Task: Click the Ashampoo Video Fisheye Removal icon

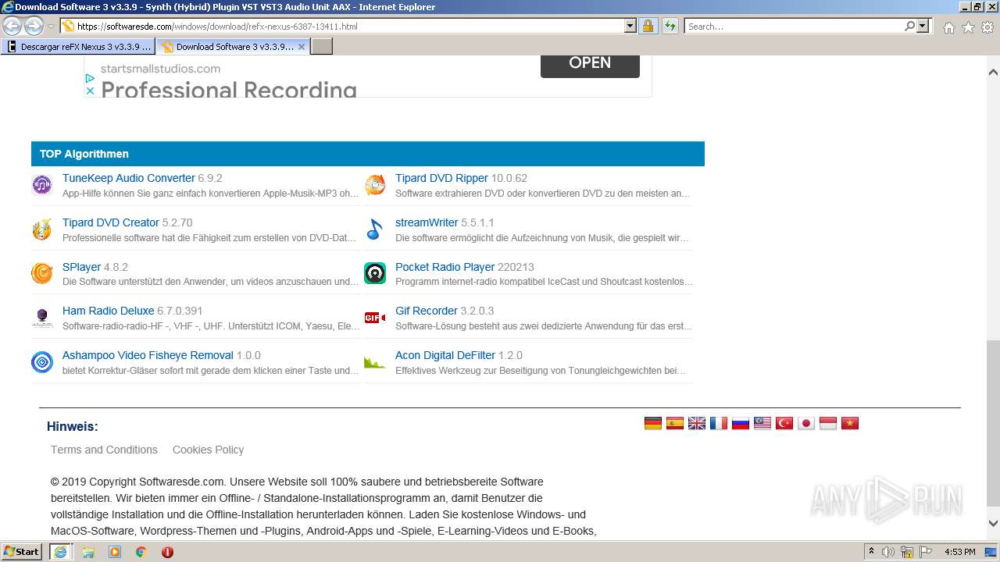Action: (41, 362)
